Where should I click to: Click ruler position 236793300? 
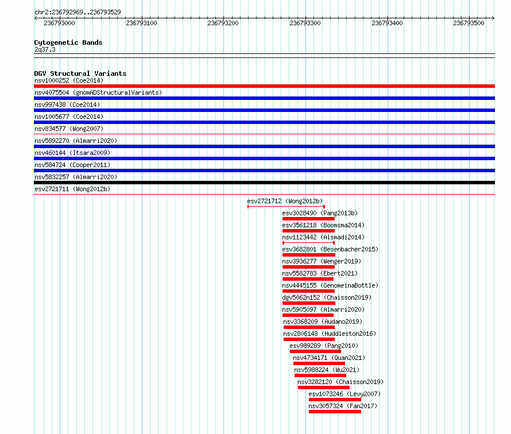tap(305, 23)
